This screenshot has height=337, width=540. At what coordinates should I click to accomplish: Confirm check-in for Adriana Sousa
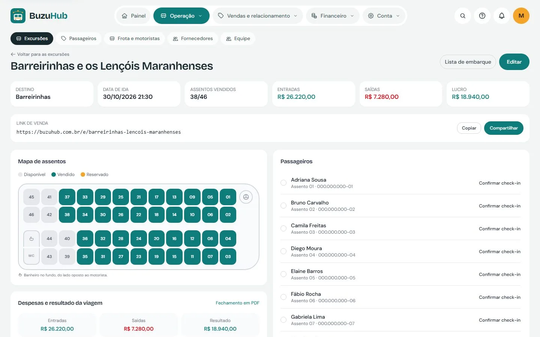(499, 183)
